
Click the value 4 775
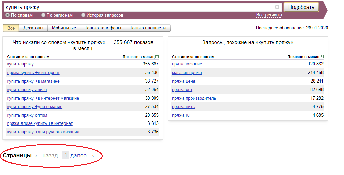(318, 107)
